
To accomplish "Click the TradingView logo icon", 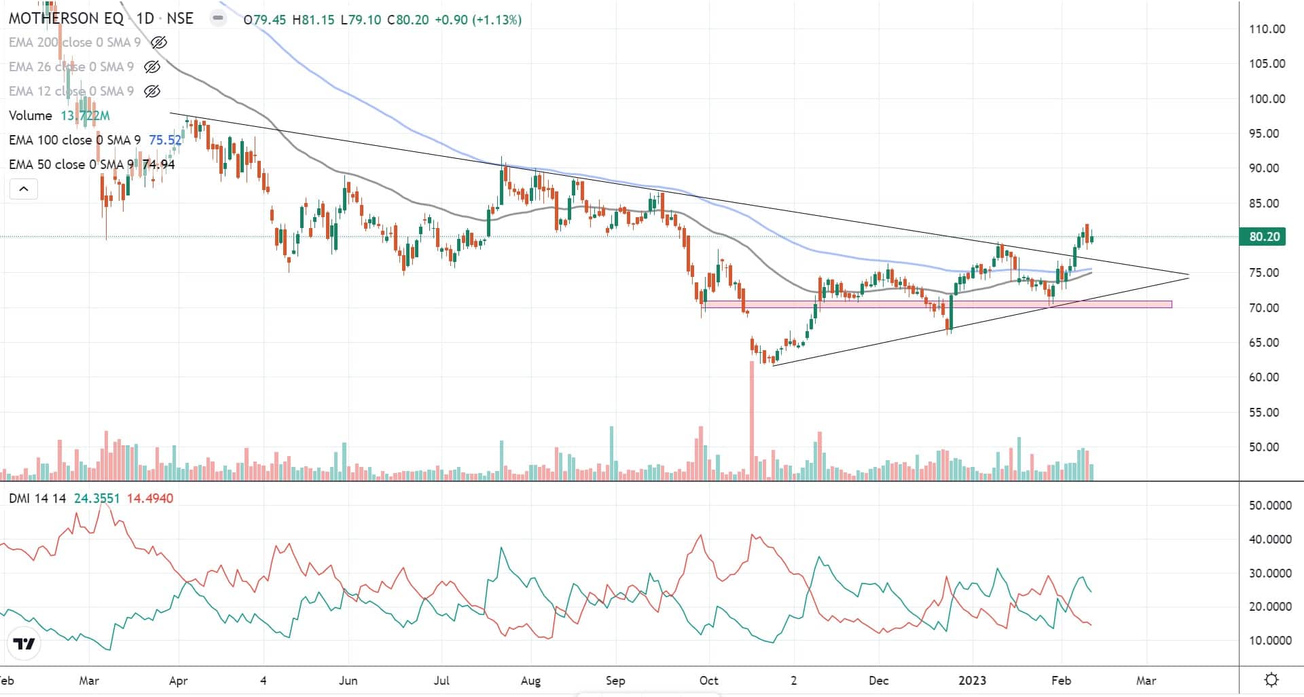I will [x=24, y=643].
